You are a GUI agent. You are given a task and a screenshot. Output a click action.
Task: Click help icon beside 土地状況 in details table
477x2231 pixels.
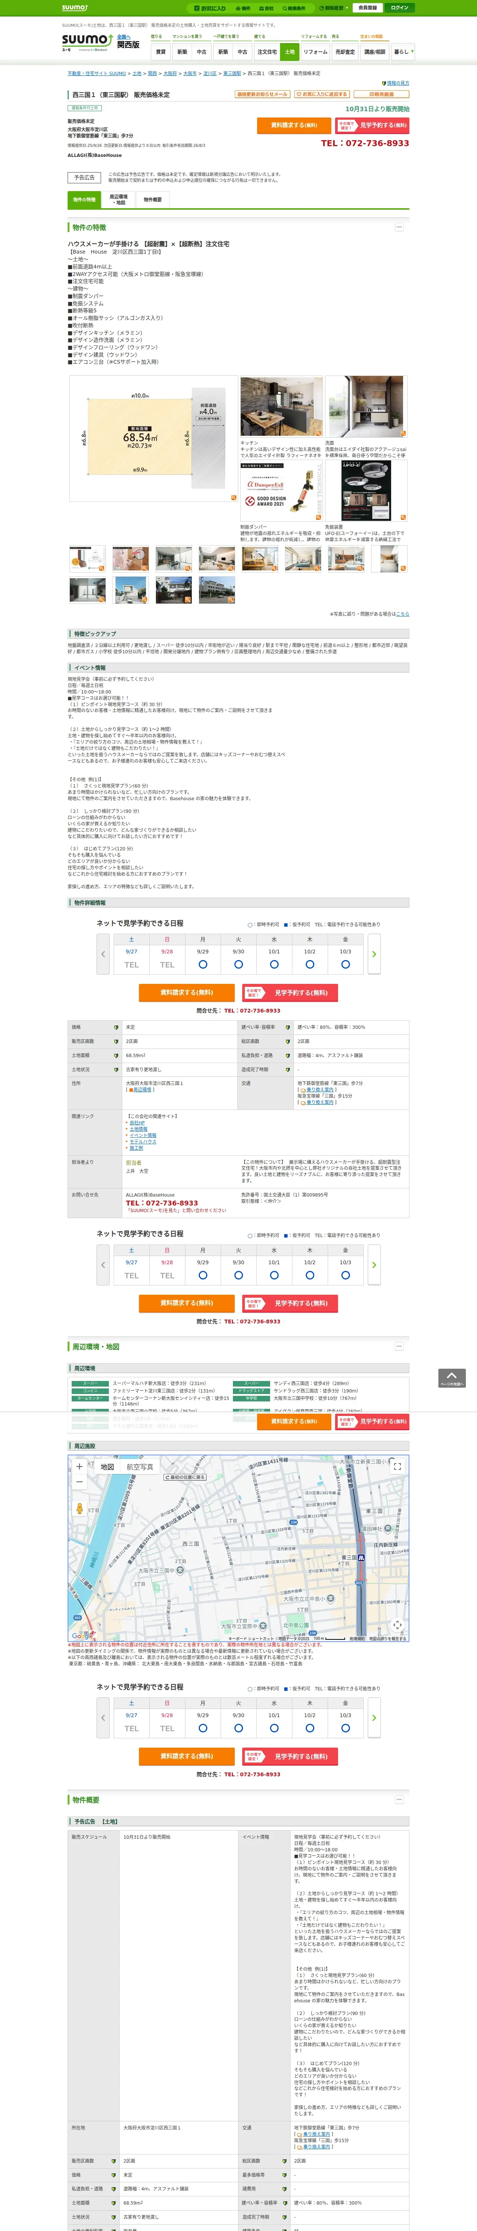tap(116, 1070)
